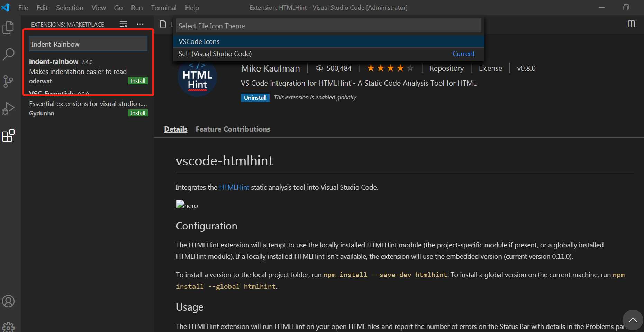Image resolution: width=644 pixels, height=332 pixels.
Task: Click the v0.8.0 version label
Action: pos(526,68)
